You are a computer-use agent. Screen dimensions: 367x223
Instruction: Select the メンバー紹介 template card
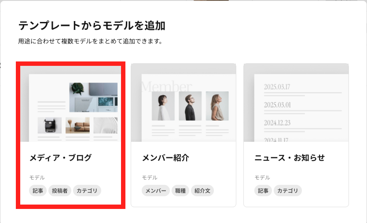pos(183,135)
